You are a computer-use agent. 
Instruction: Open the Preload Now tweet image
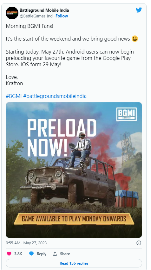74,170
